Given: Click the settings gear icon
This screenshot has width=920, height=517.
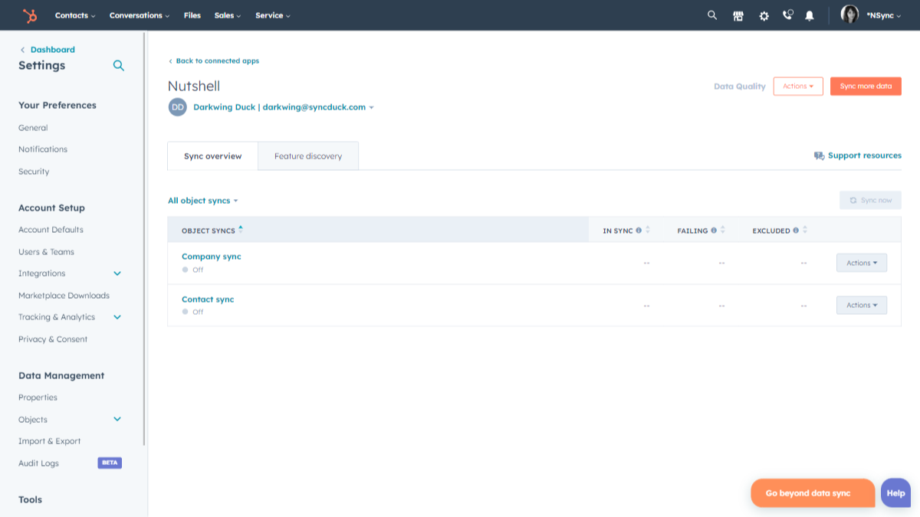Looking at the screenshot, I should coord(764,15).
